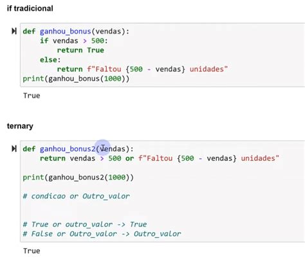305x259 pixels.
Task: Click the line 'print(ganhou_bonus(1000))'
Action: [x=76, y=78]
